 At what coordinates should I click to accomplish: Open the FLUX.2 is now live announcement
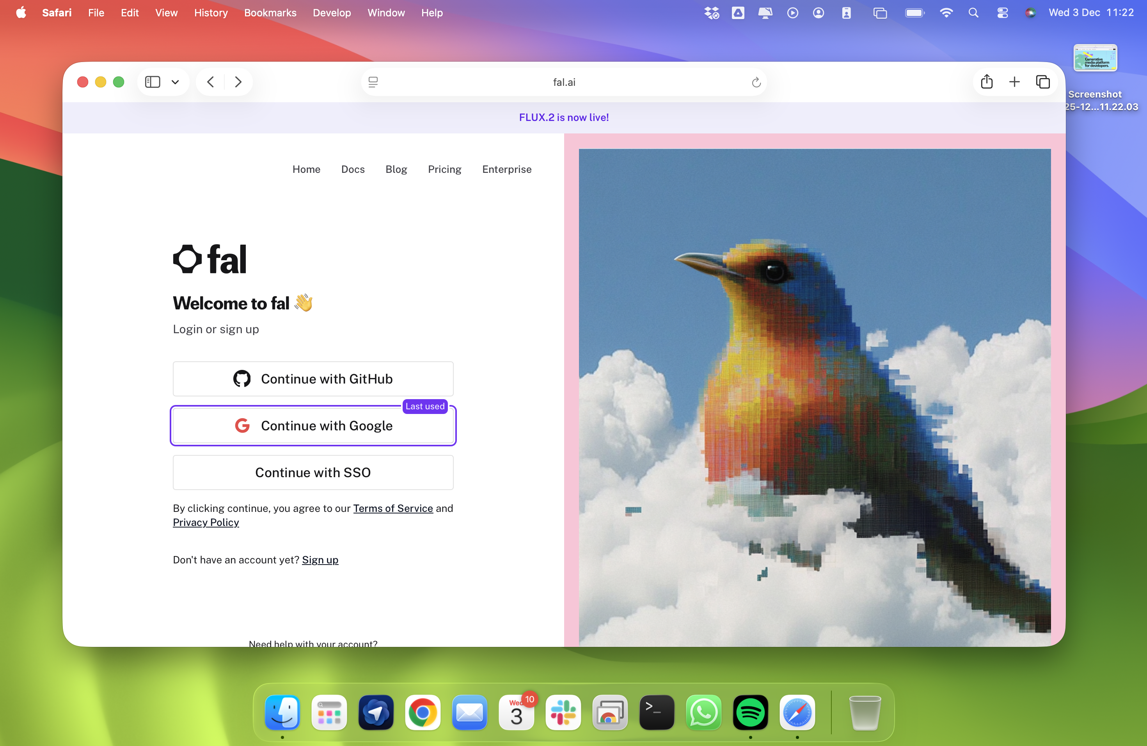click(x=564, y=117)
